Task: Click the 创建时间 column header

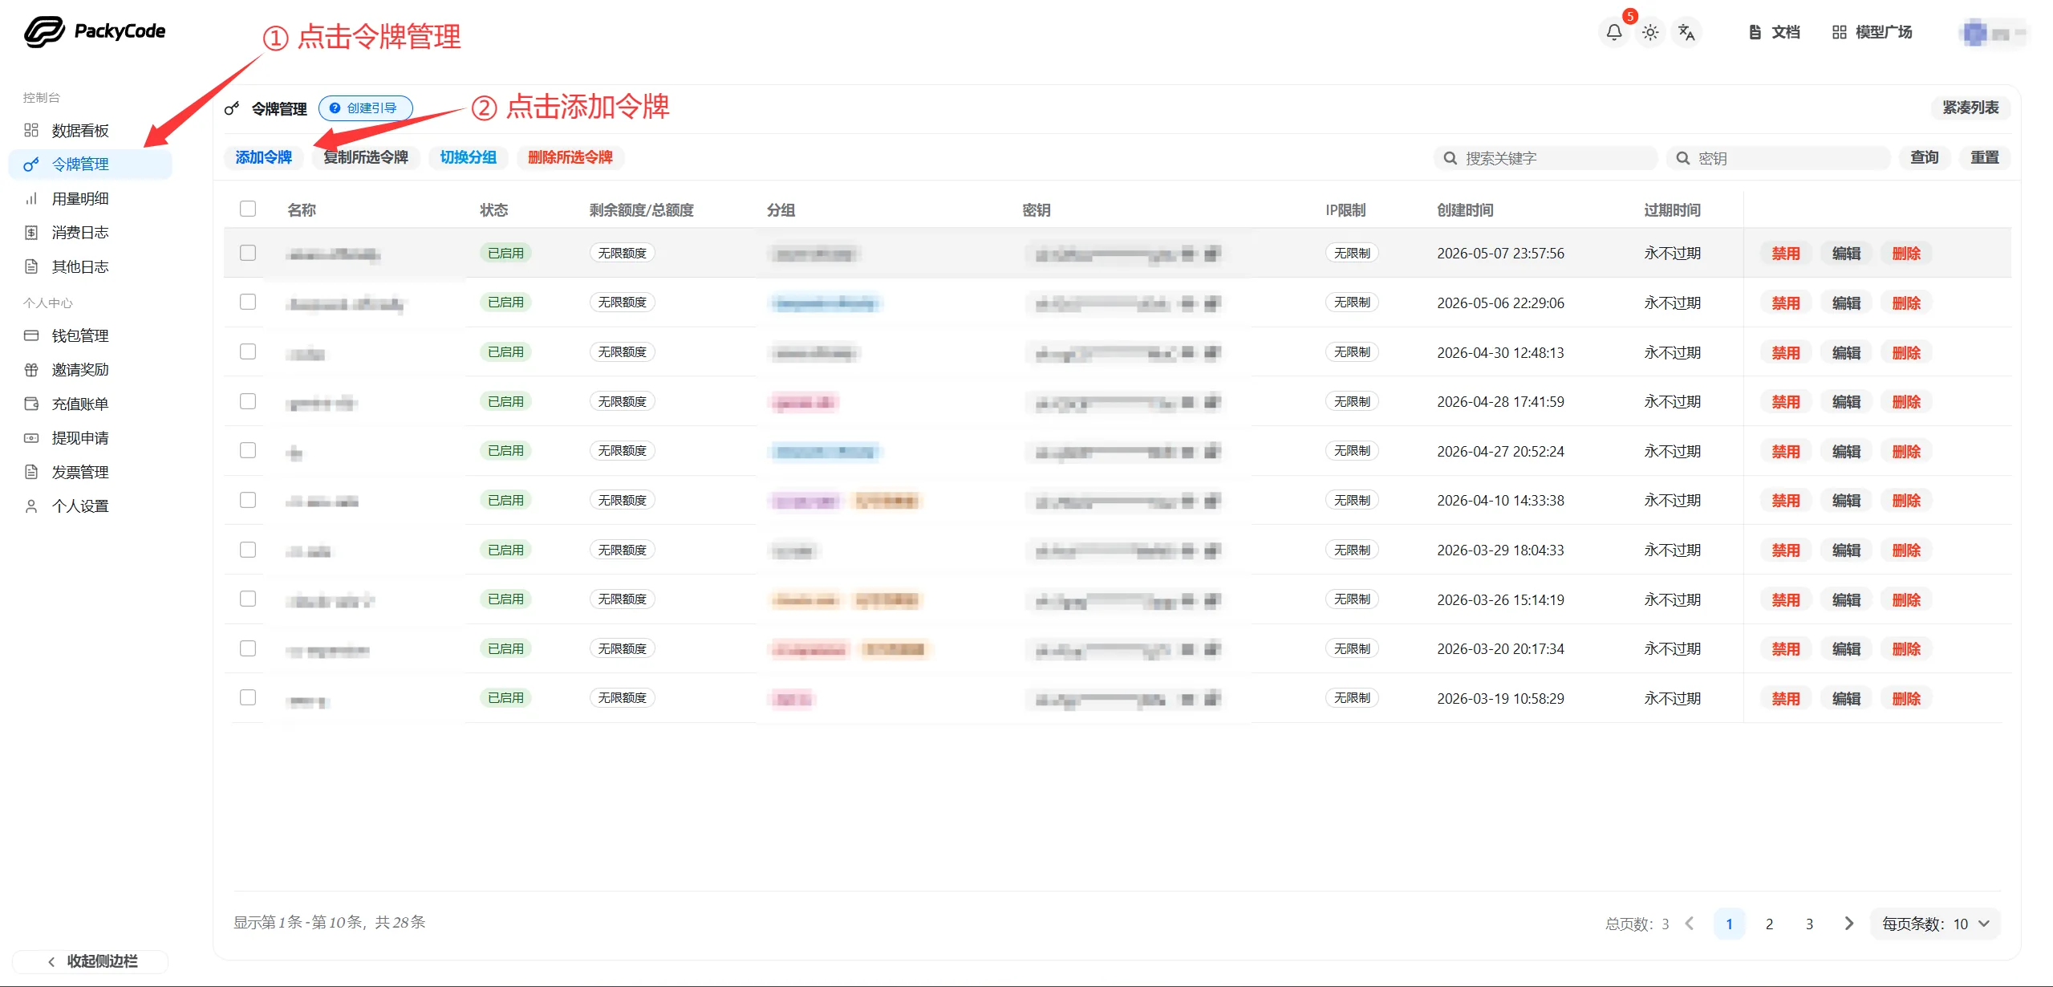Action: tap(1465, 210)
